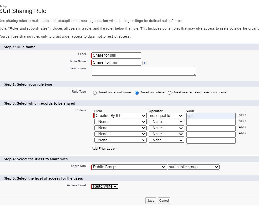Open the second row criteria Field dropdown

120,122
